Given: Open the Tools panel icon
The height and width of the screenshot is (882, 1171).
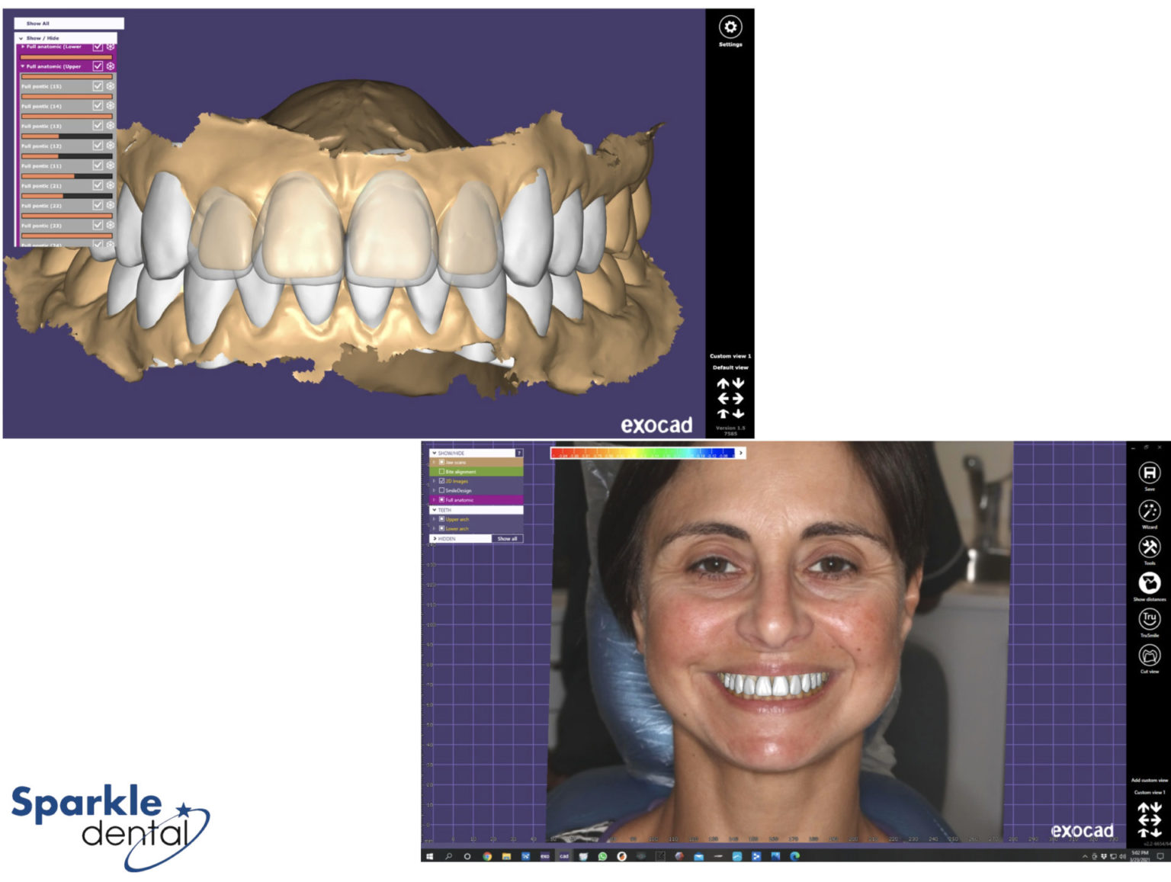Looking at the screenshot, I should coord(1149,547).
